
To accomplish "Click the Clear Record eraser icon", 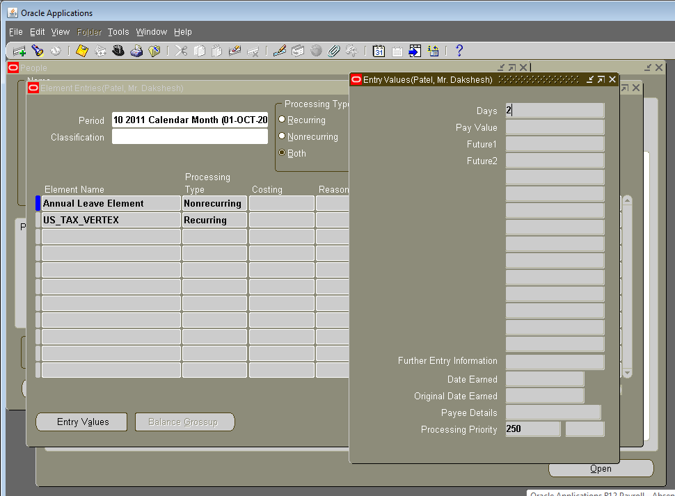I will [x=235, y=51].
